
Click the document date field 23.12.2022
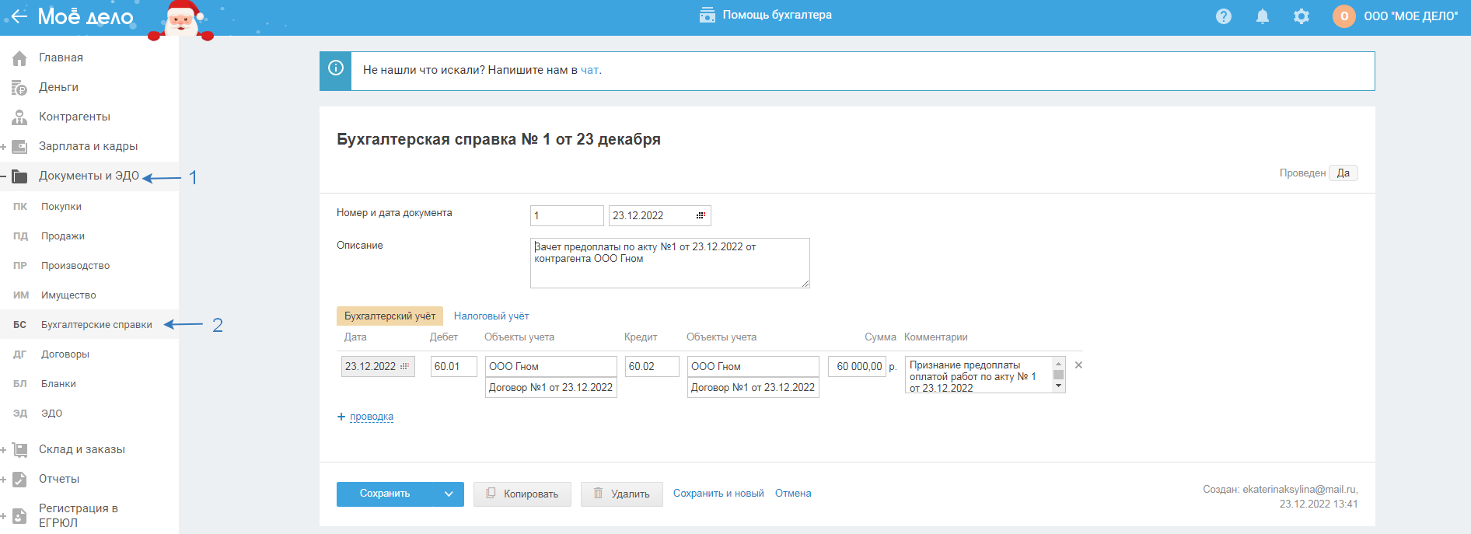tap(659, 215)
